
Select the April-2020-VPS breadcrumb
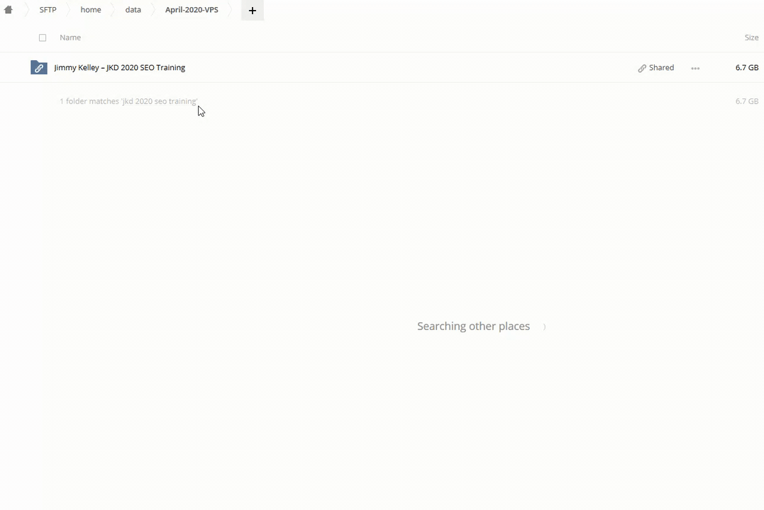[192, 10]
